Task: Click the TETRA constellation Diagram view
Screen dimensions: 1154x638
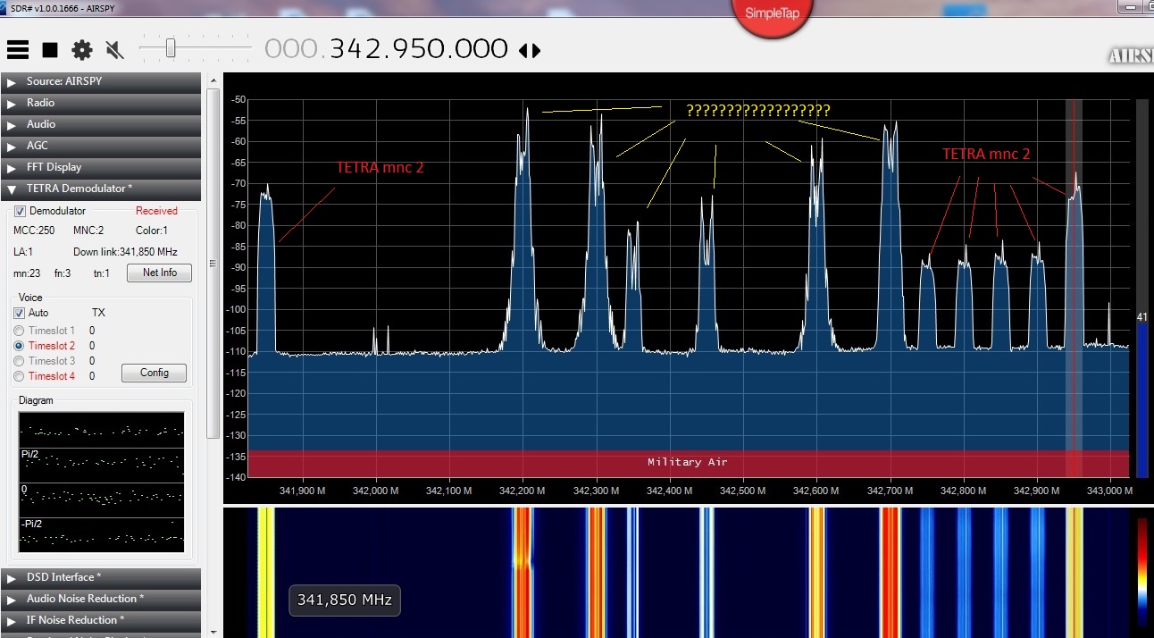Action: coord(102,482)
